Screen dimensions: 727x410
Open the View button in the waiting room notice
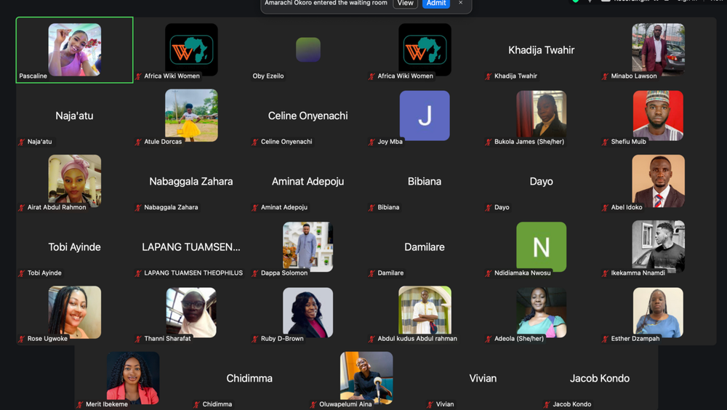click(405, 3)
